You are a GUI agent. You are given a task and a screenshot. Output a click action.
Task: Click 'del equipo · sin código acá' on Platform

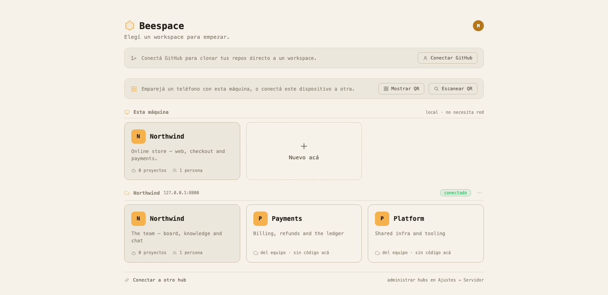pos(416,253)
